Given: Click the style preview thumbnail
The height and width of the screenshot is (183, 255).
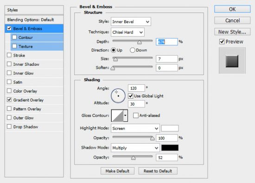Looking at the screenshot, I should (232, 61).
